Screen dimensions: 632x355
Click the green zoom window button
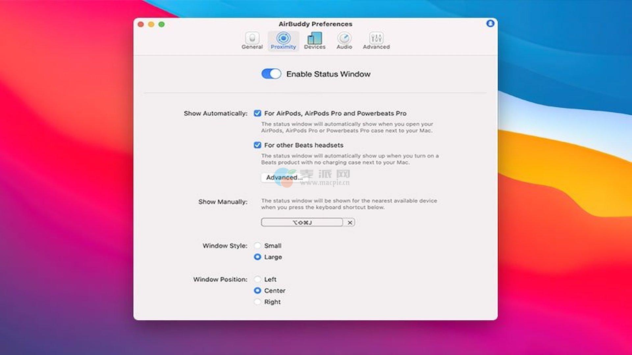pos(162,24)
